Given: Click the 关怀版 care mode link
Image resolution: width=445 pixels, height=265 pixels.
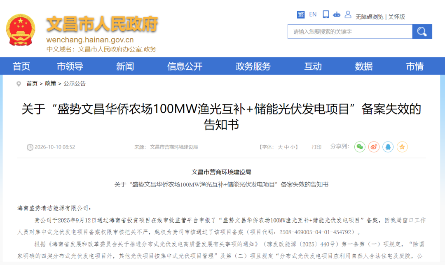Looking at the screenshot, I should [x=396, y=17].
